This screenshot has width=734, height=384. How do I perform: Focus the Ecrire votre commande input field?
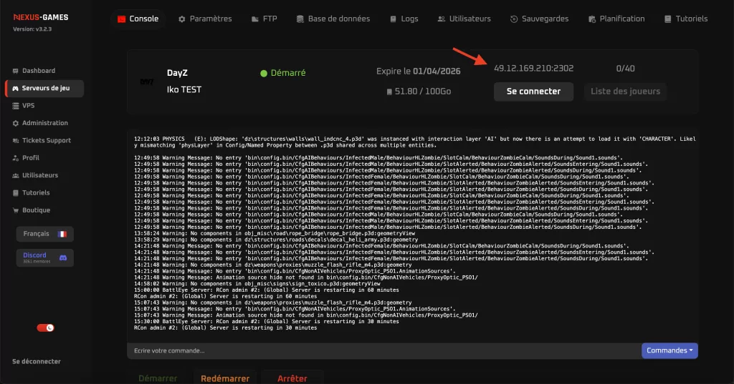click(384, 351)
